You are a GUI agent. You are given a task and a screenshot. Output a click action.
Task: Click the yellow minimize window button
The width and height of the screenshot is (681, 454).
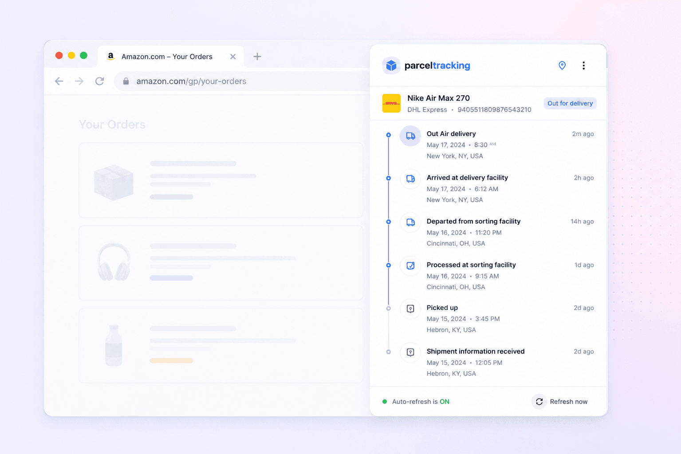click(x=71, y=55)
